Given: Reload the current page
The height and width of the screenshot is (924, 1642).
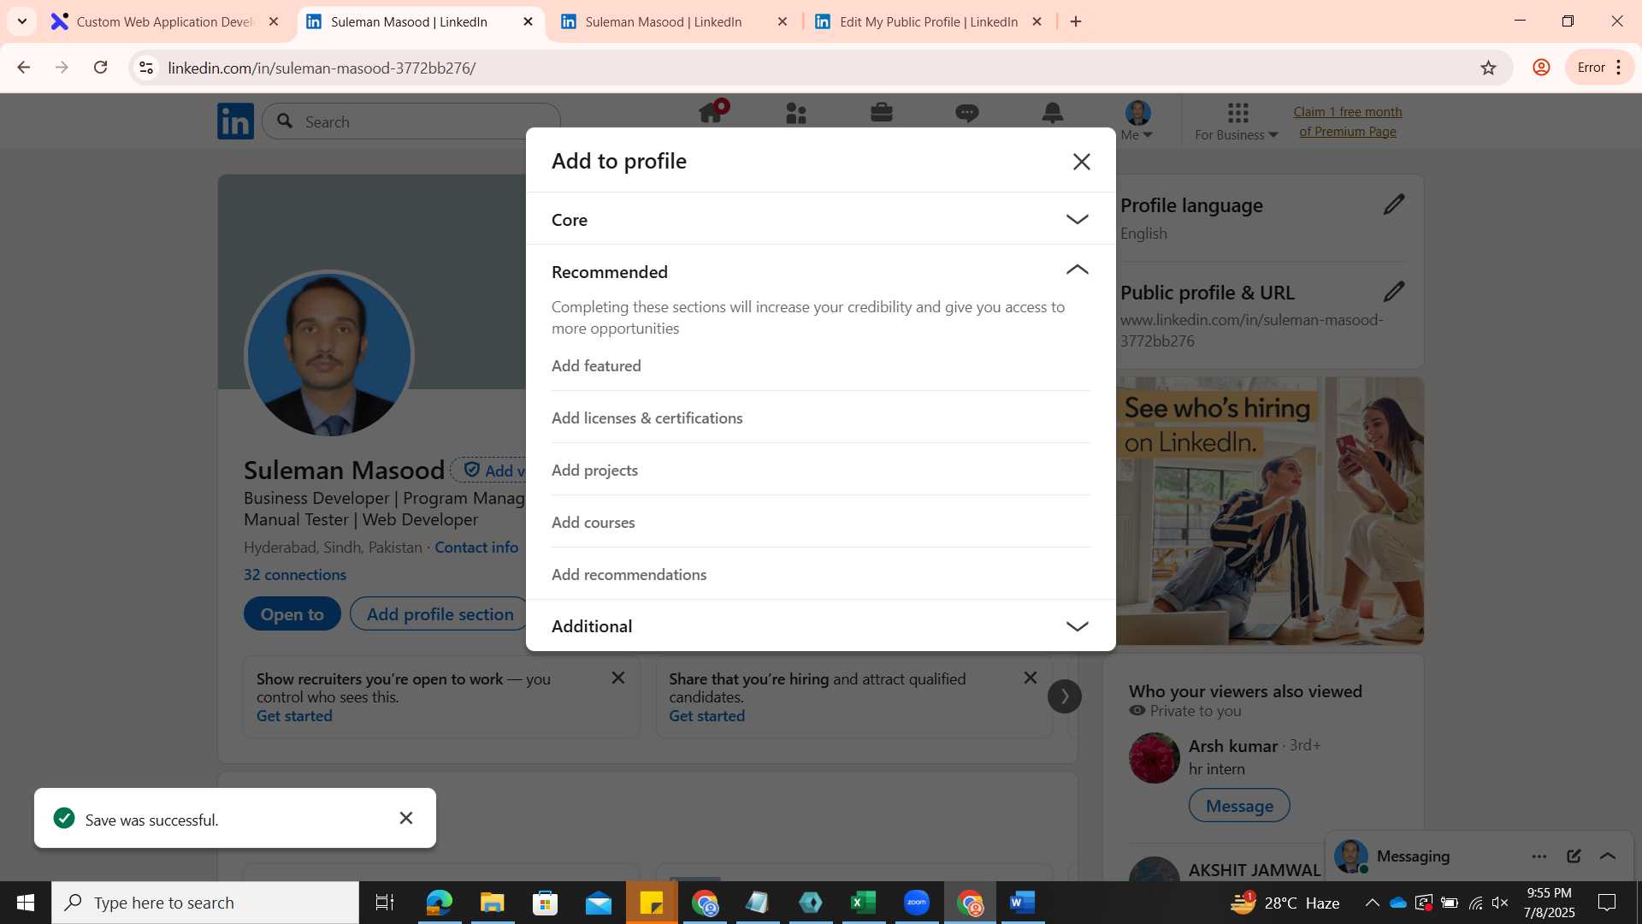Looking at the screenshot, I should pos(101,68).
